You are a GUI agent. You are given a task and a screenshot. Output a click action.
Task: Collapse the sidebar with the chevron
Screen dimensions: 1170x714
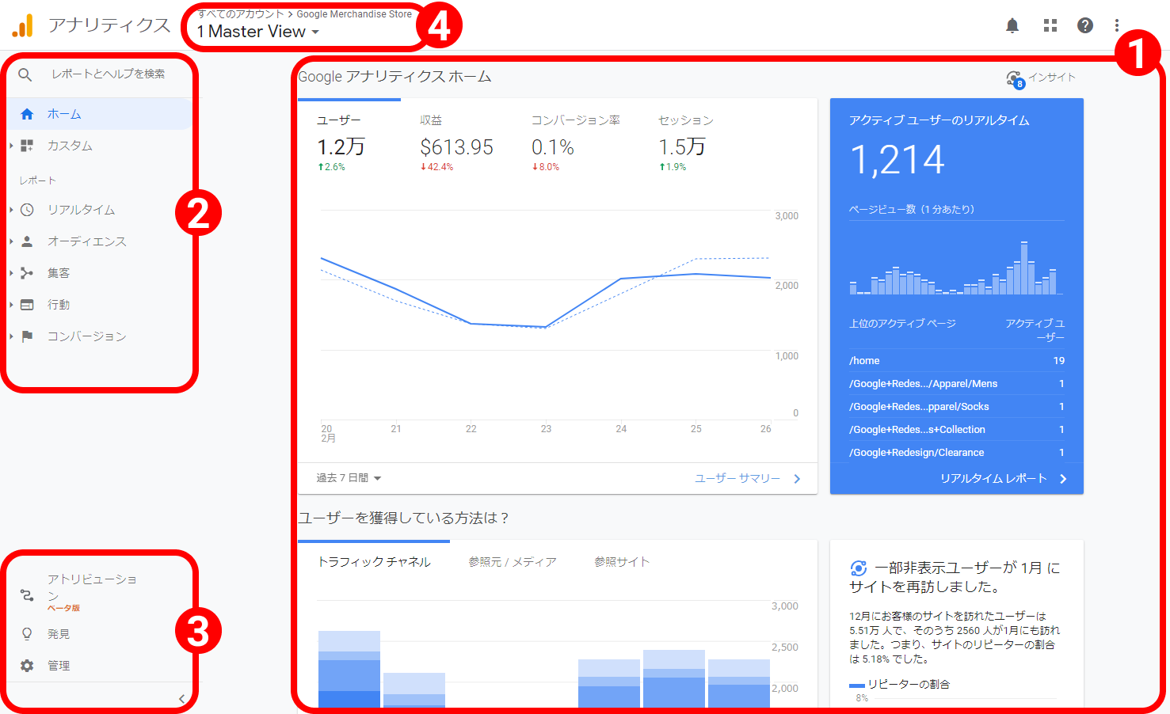[x=182, y=699]
